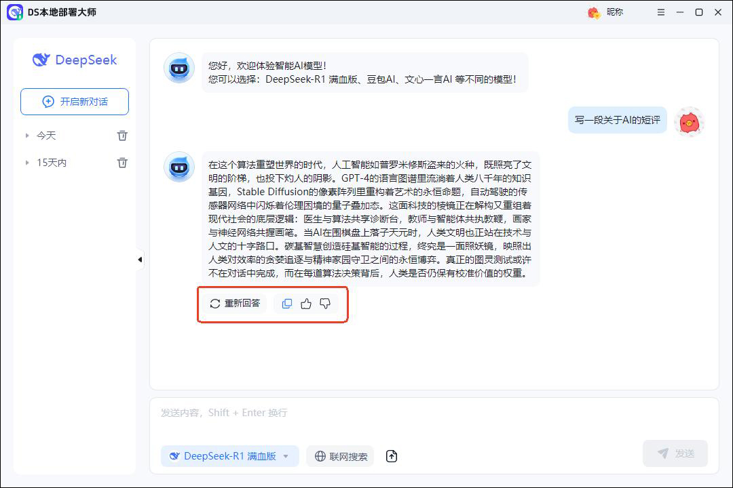
Task: Delete 15天内 conversations with trash icon
Action: click(x=122, y=163)
